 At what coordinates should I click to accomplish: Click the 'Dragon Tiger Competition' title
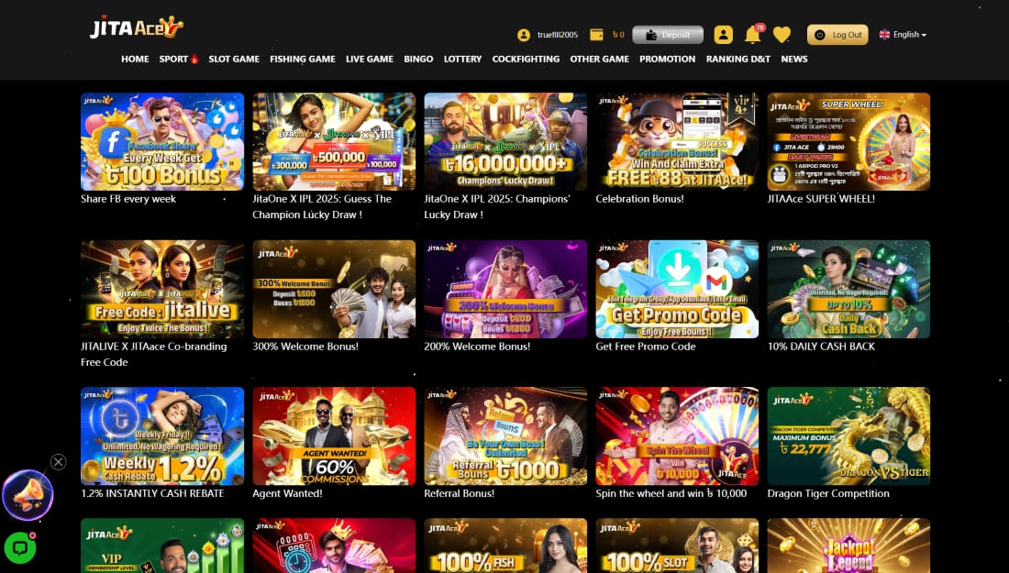(828, 493)
